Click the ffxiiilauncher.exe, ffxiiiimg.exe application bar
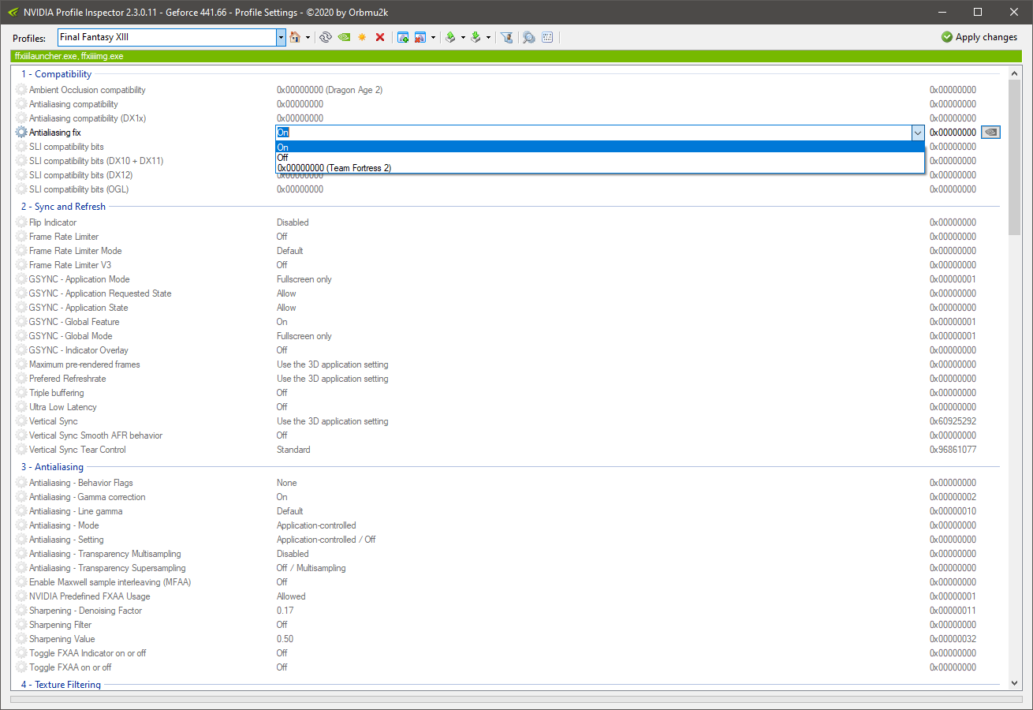 [516, 56]
